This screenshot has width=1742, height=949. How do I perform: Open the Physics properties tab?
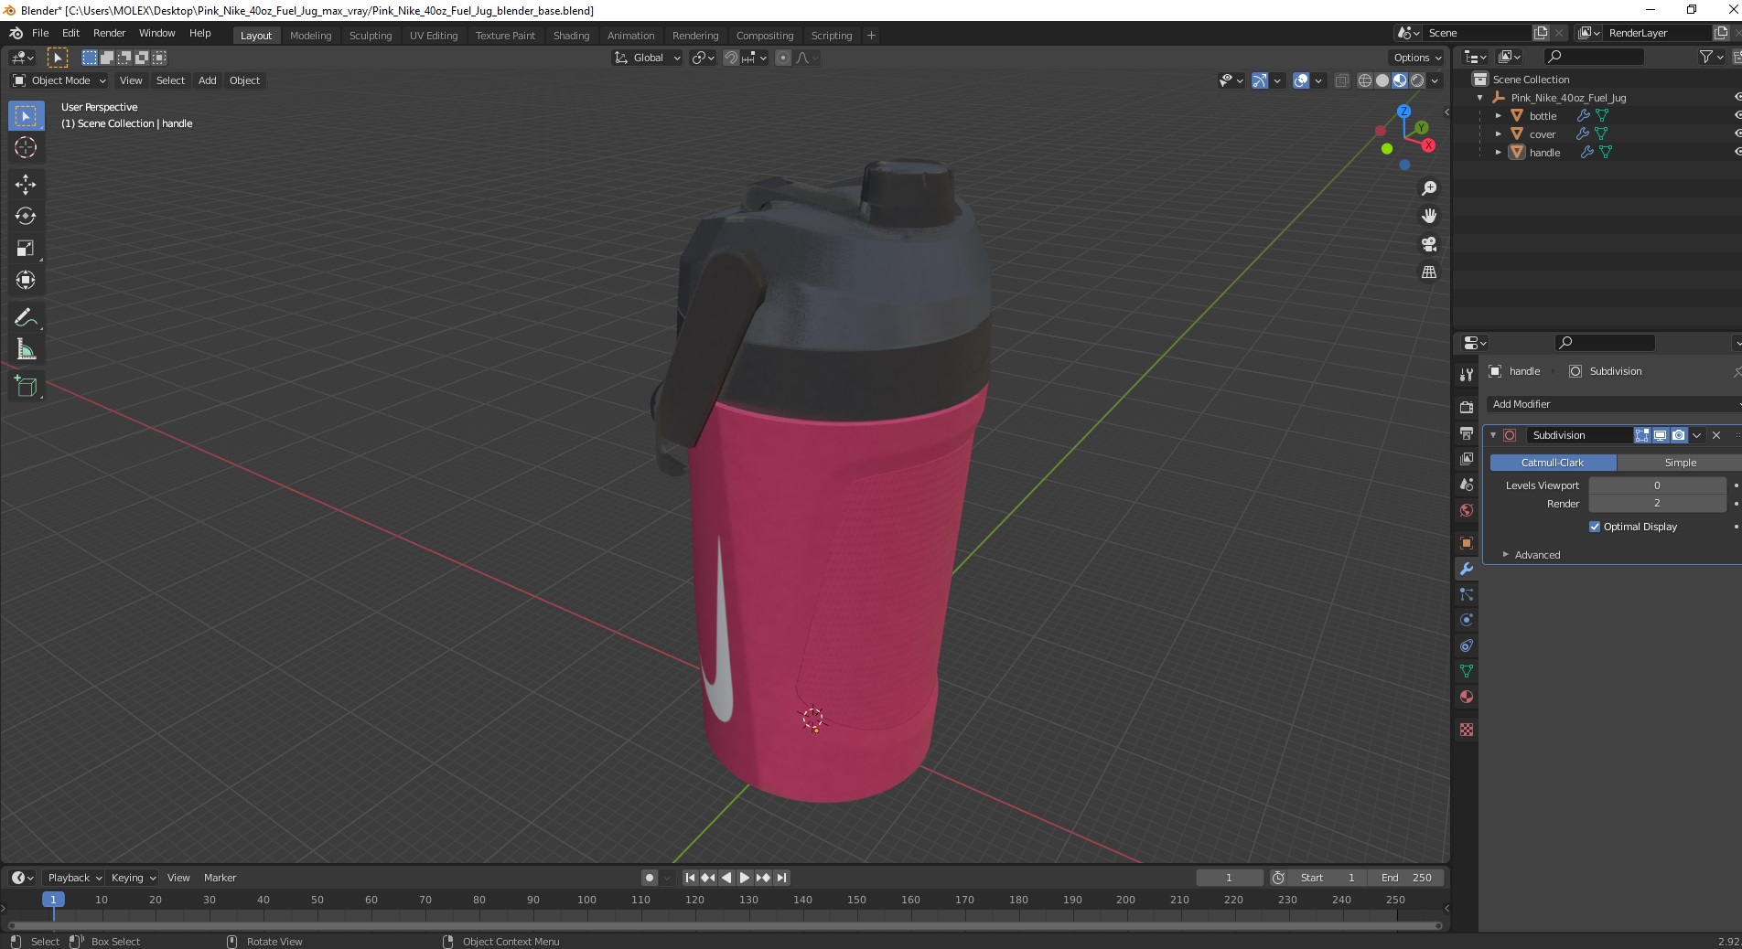coord(1467,620)
